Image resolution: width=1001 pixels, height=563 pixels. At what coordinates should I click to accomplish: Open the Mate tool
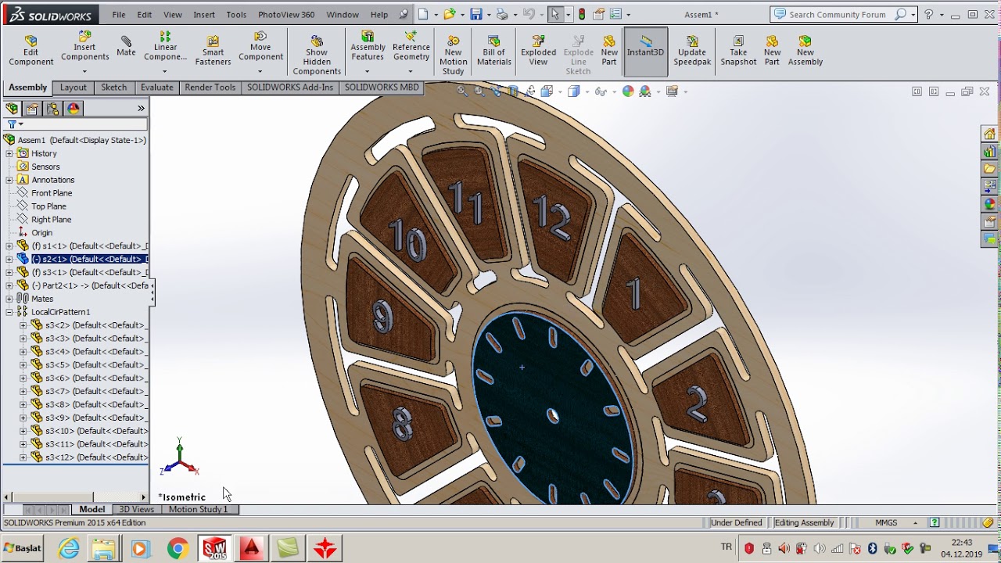[x=126, y=47]
